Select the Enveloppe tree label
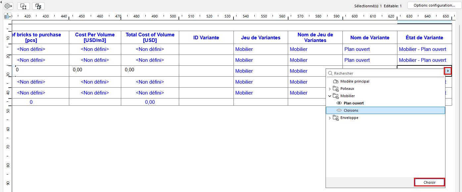 349,118
